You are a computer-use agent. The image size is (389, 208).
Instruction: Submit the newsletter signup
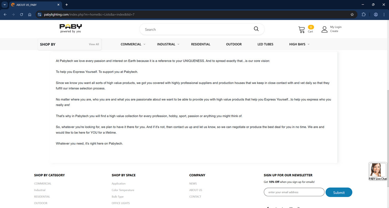point(339,192)
